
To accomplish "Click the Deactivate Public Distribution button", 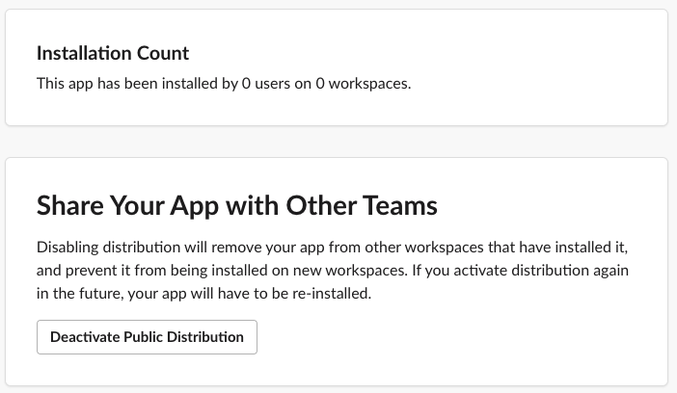I will (147, 337).
